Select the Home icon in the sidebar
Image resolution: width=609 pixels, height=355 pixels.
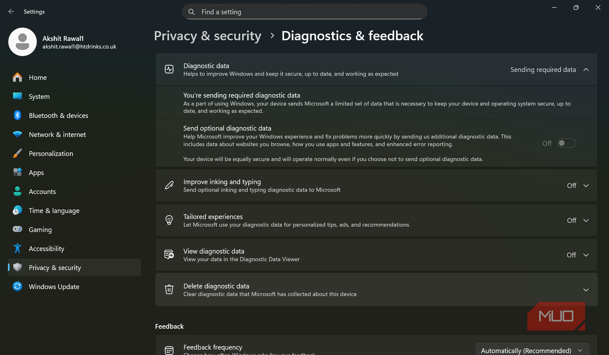coord(17,77)
